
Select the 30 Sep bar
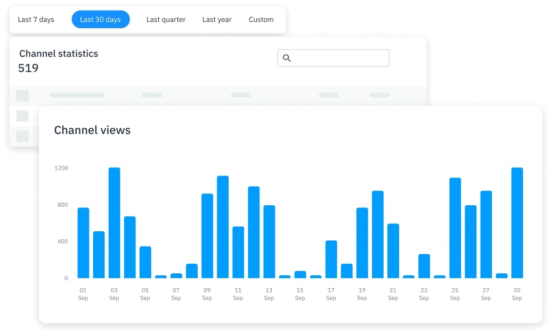click(x=517, y=223)
